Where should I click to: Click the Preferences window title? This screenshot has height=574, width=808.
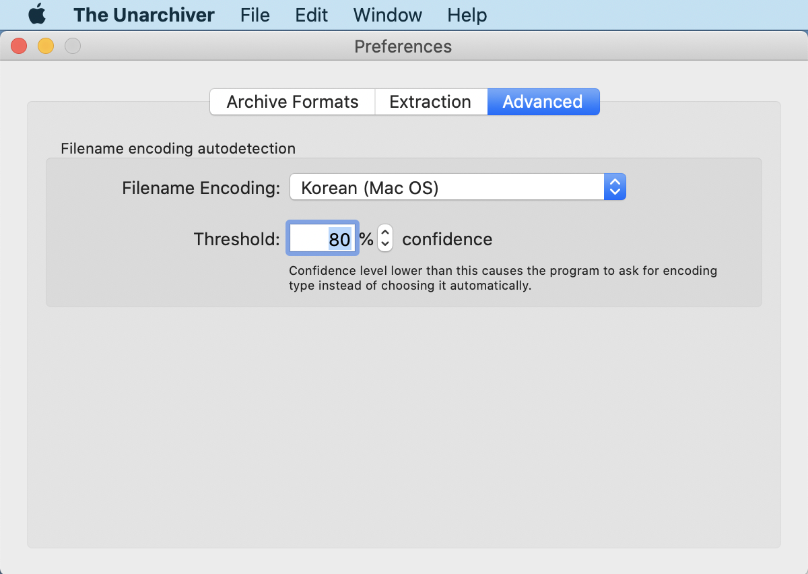point(403,46)
